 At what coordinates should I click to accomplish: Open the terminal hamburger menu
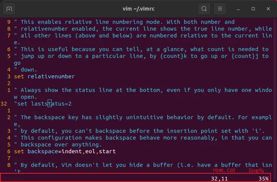pyautogui.click(x=220, y=9)
